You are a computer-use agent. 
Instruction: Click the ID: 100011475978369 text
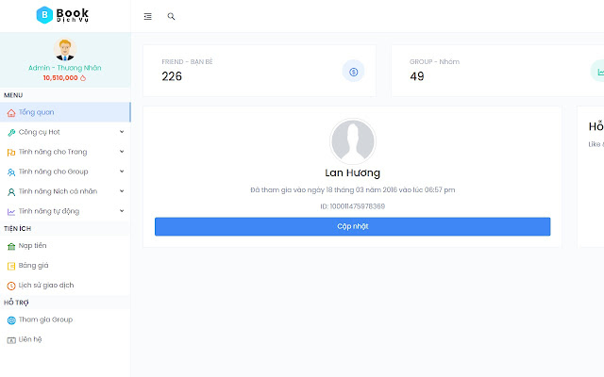pyautogui.click(x=352, y=206)
